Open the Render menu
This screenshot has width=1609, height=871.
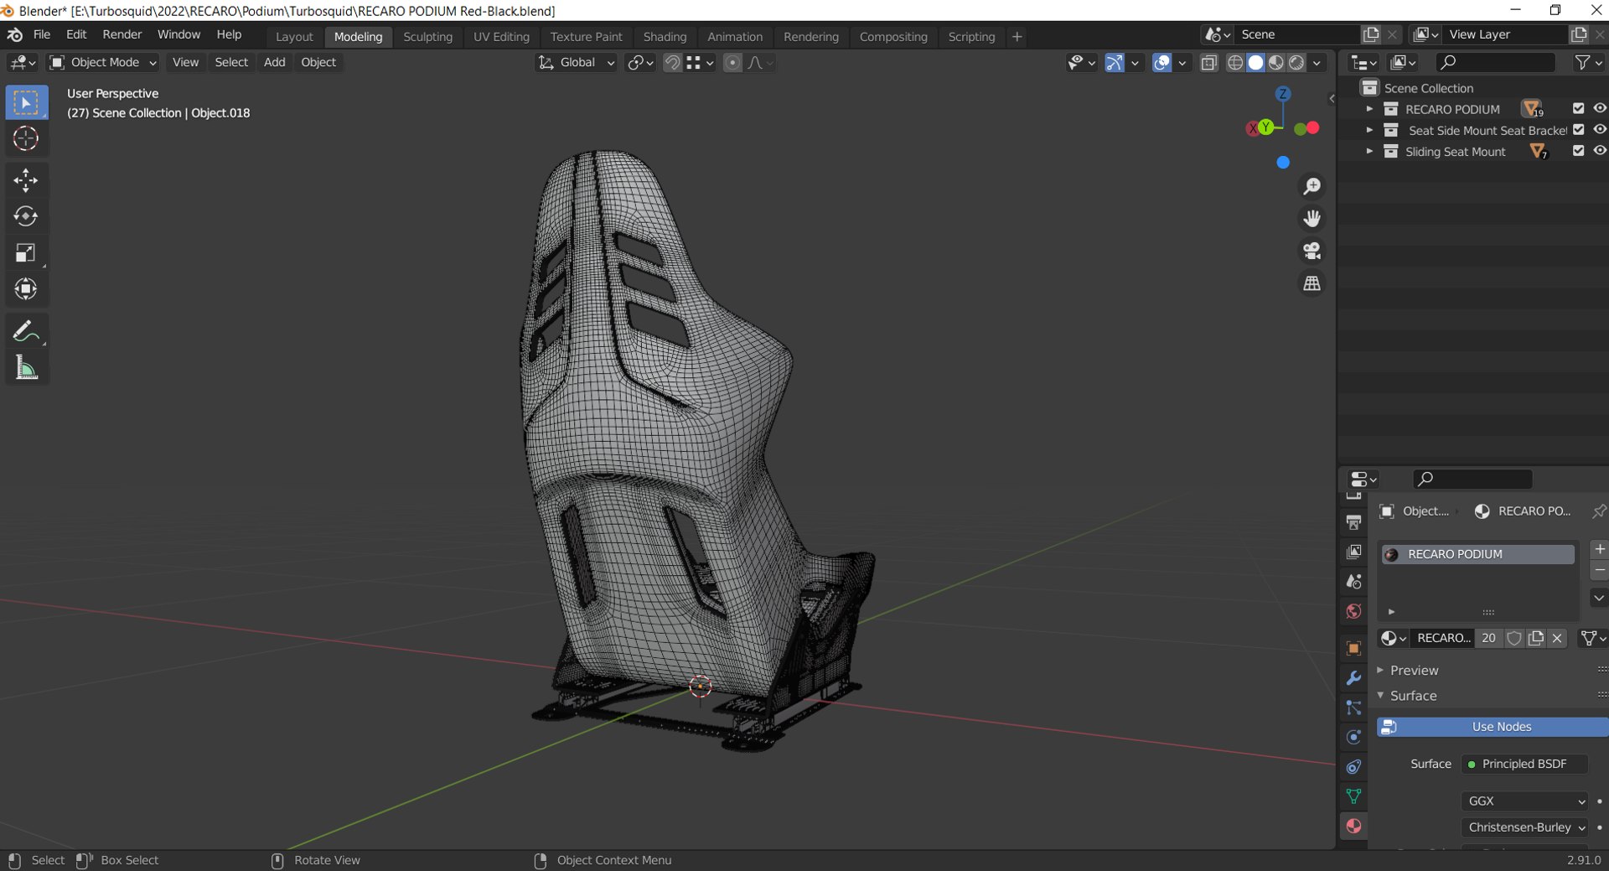122,34
